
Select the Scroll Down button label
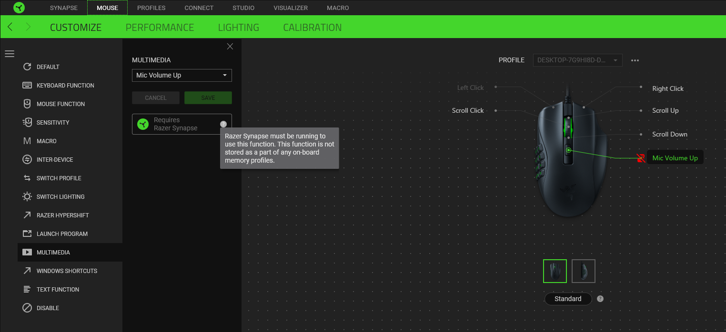coord(670,134)
